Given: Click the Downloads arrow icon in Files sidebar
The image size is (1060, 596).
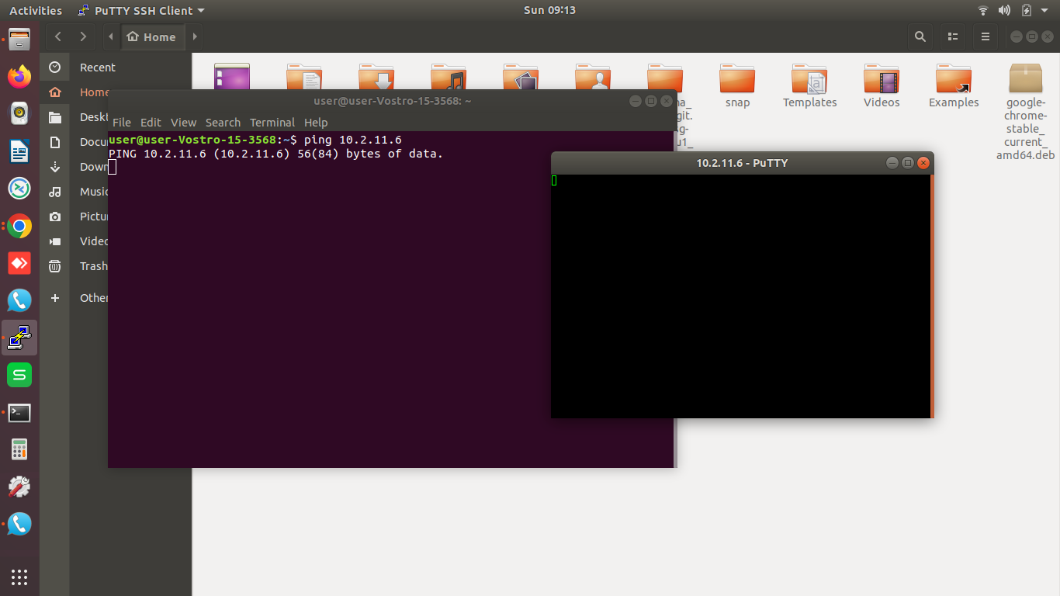Looking at the screenshot, I should tap(54, 167).
